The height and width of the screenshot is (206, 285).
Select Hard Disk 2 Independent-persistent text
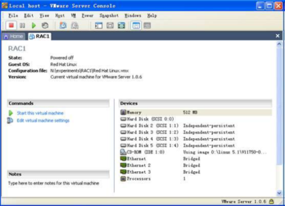coord(209,126)
